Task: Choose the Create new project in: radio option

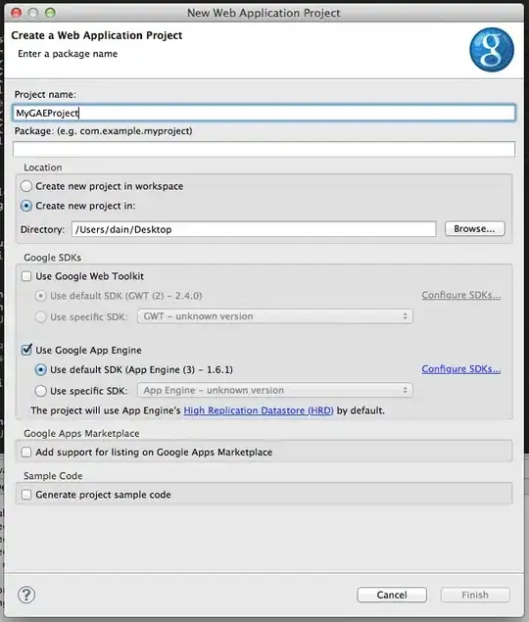Action: click(26, 206)
